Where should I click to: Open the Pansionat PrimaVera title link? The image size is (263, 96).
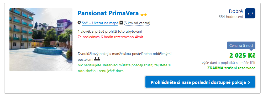click(x=108, y=13)
